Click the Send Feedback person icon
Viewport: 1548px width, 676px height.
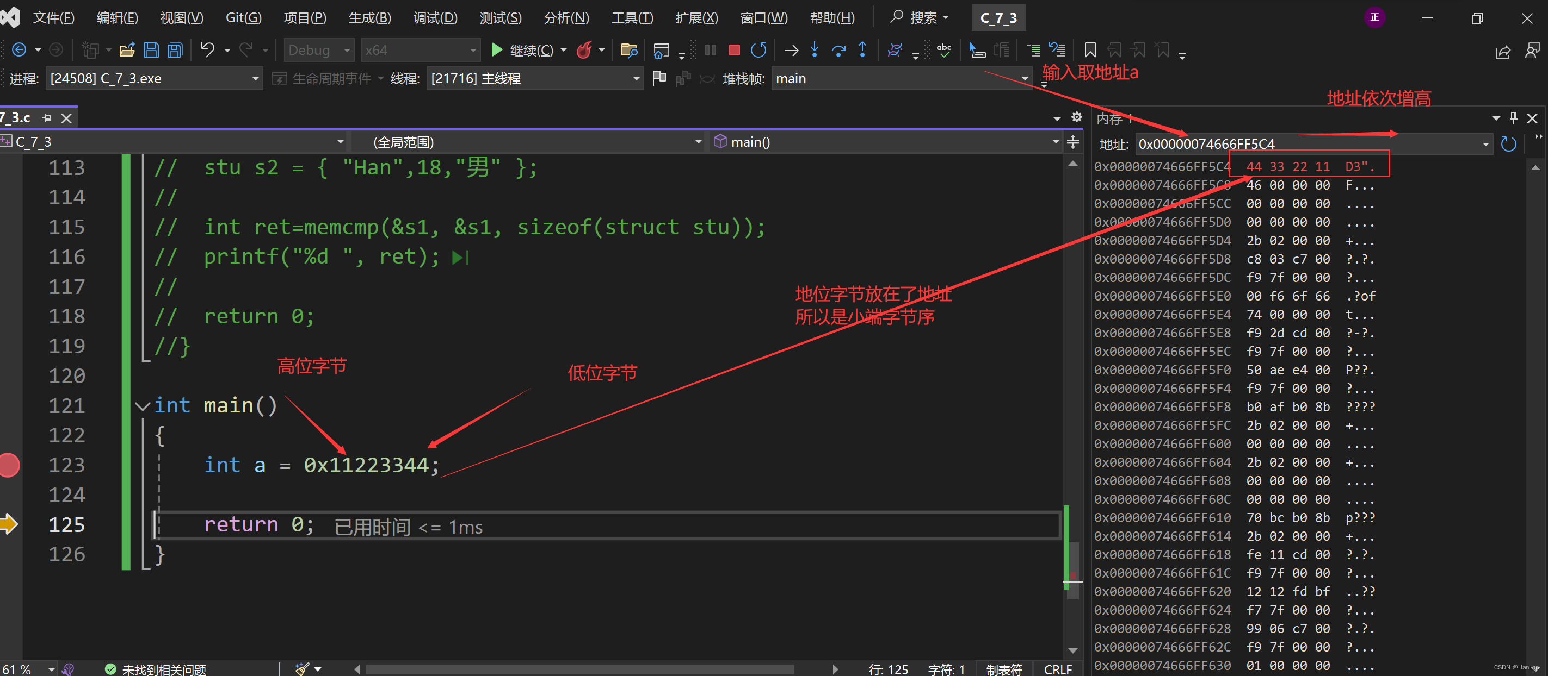tap(1532, 51)
